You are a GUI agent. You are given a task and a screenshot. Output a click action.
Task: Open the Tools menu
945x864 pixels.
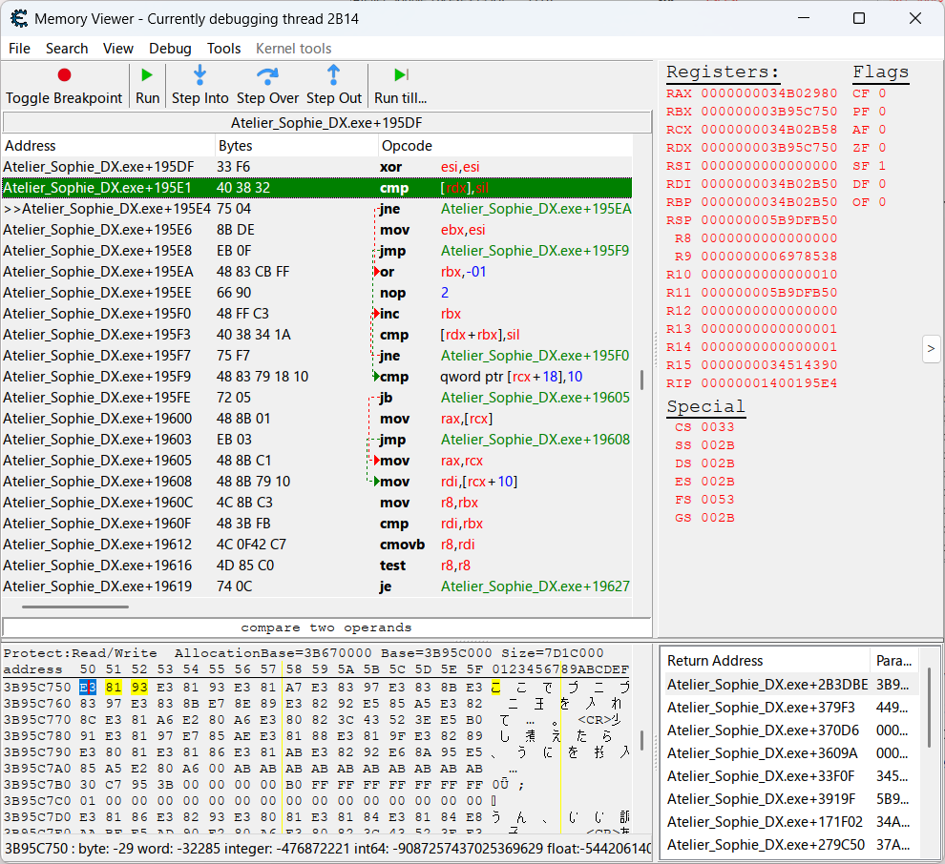pyautogui.click(x=223, y=49)
